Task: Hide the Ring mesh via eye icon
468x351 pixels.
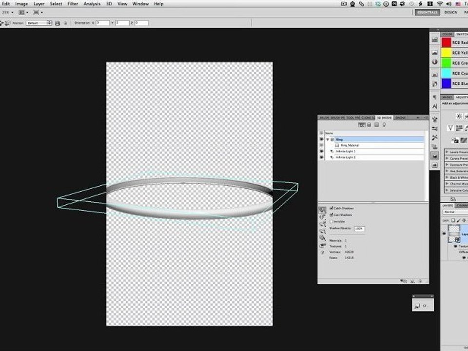Action: tap(321, 139)
